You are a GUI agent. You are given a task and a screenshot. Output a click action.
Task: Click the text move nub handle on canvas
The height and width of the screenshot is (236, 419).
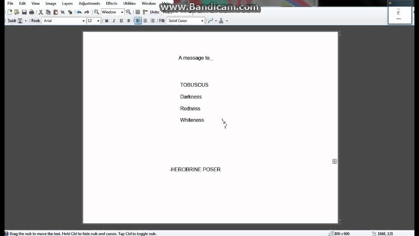coord(335,161)
